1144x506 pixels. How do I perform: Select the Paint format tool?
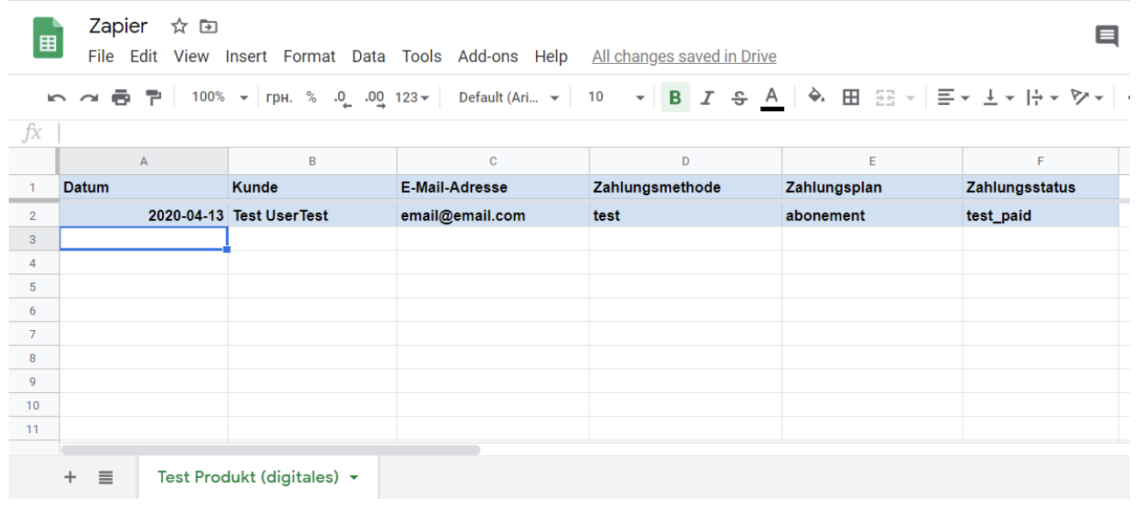click(153, 97)
